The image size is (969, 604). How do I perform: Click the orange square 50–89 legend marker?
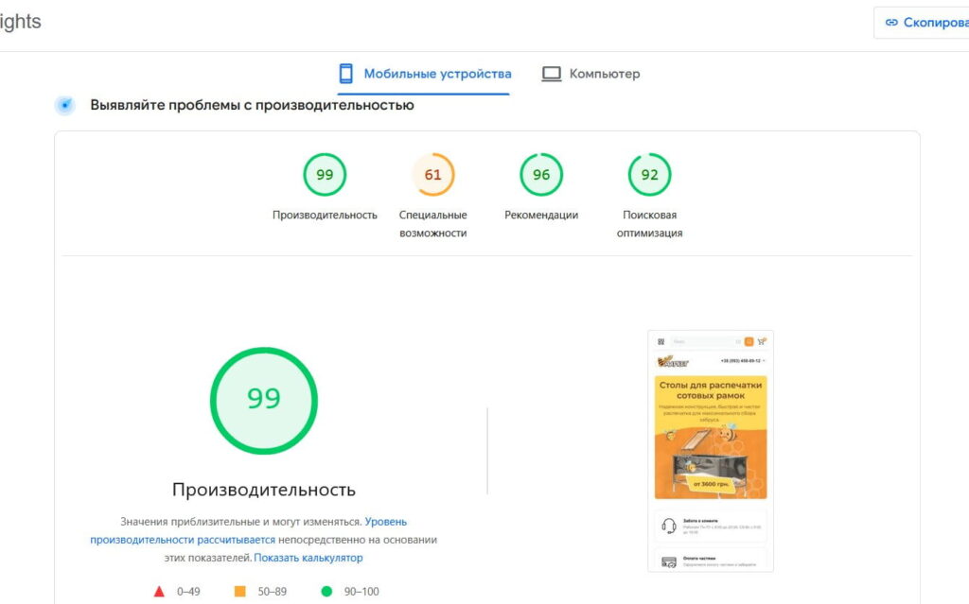(x=239, y=592)
